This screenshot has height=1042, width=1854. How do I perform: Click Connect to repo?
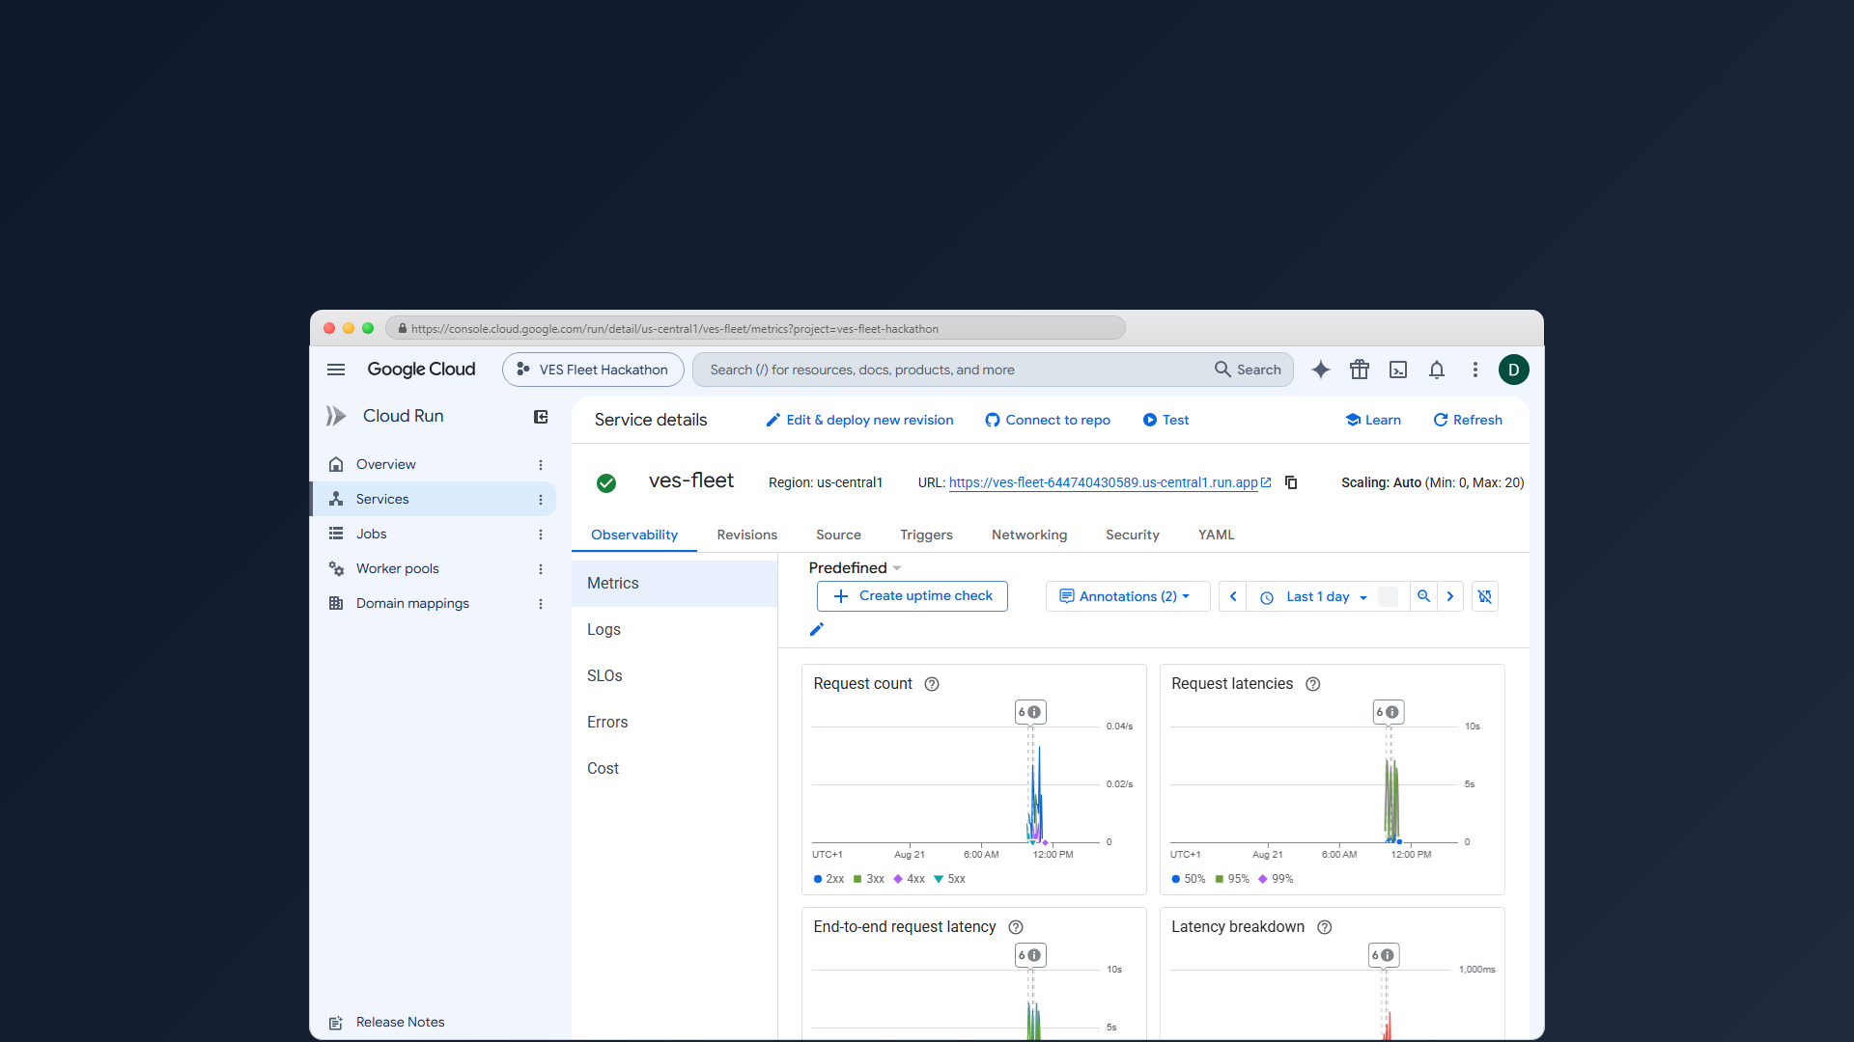[x=1048, y=420]
